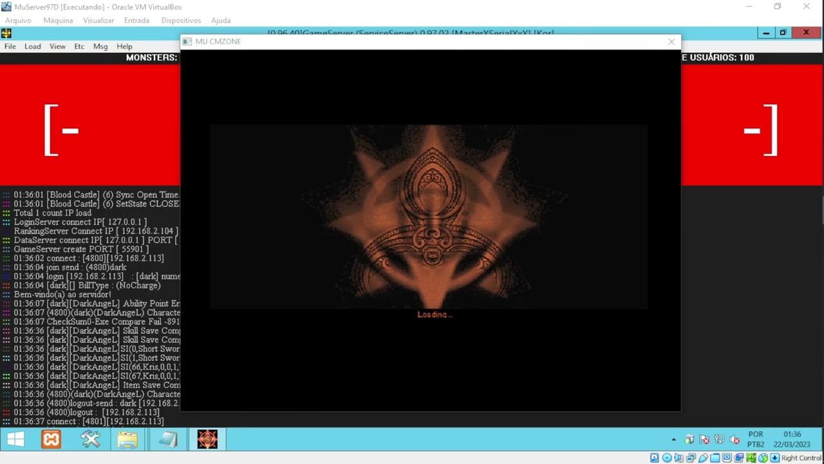Open the GameServer View menu
Image resolution: width=824 pixels, height=464 pixels.
tap(57, 46)
